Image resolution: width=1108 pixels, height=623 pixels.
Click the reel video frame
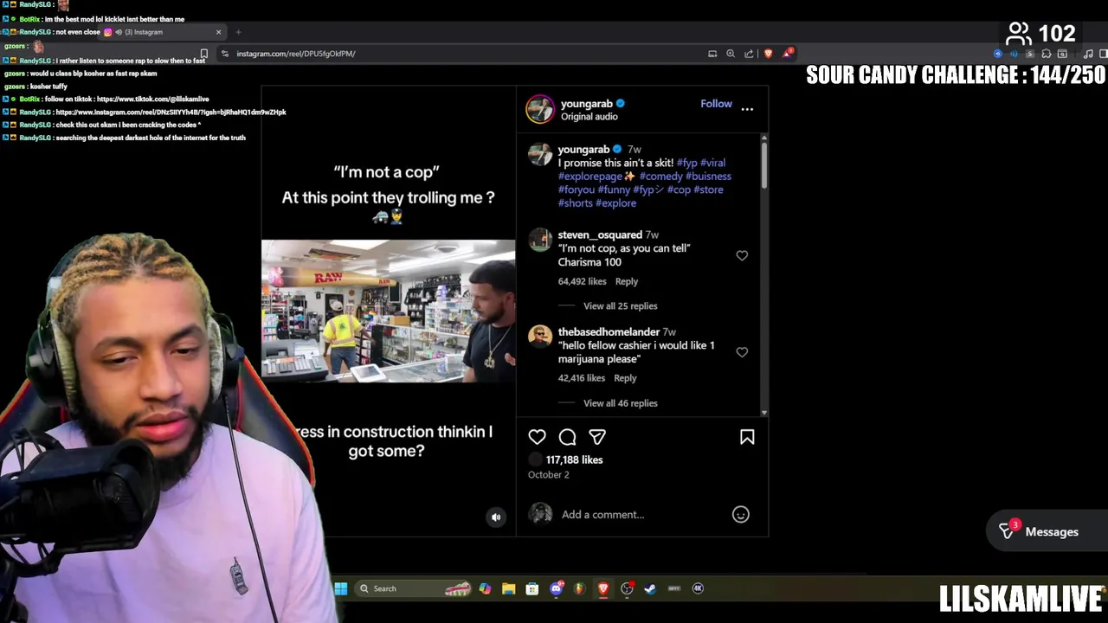point(388,311)
